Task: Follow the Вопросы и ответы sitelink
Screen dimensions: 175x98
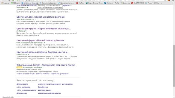Action: (43, 74)
